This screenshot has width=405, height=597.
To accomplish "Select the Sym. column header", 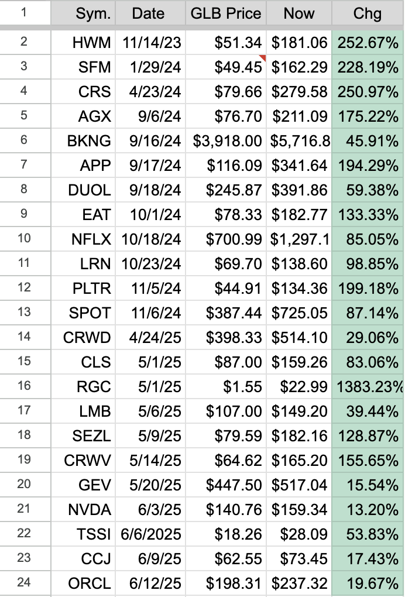I will pyautogui.click(x=93, y=13).
